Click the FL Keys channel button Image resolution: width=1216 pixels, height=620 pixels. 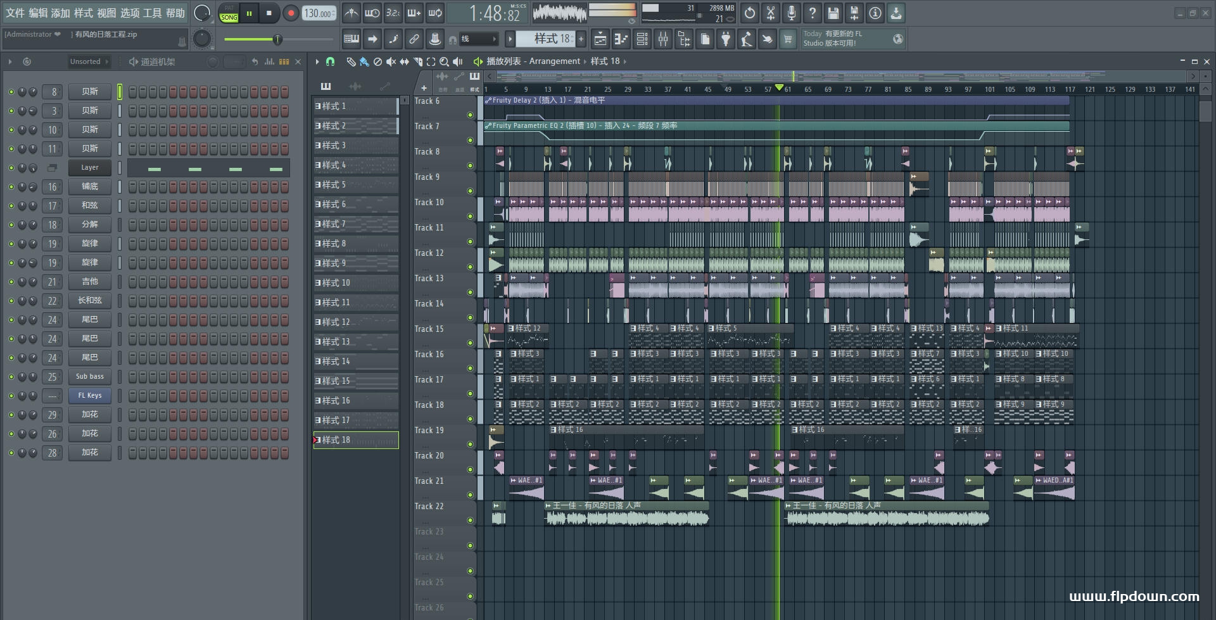(89, 396)
